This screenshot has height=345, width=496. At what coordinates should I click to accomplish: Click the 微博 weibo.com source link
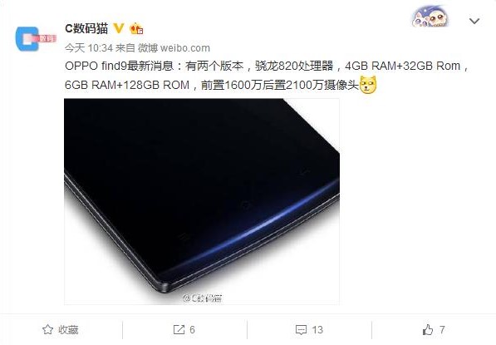click(174, 48)
